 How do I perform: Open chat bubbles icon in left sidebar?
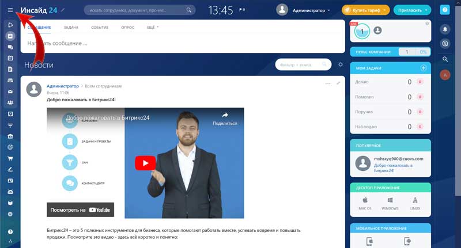10,47
